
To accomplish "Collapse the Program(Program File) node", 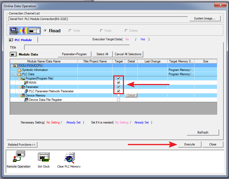I will click(x=19, y=78).
